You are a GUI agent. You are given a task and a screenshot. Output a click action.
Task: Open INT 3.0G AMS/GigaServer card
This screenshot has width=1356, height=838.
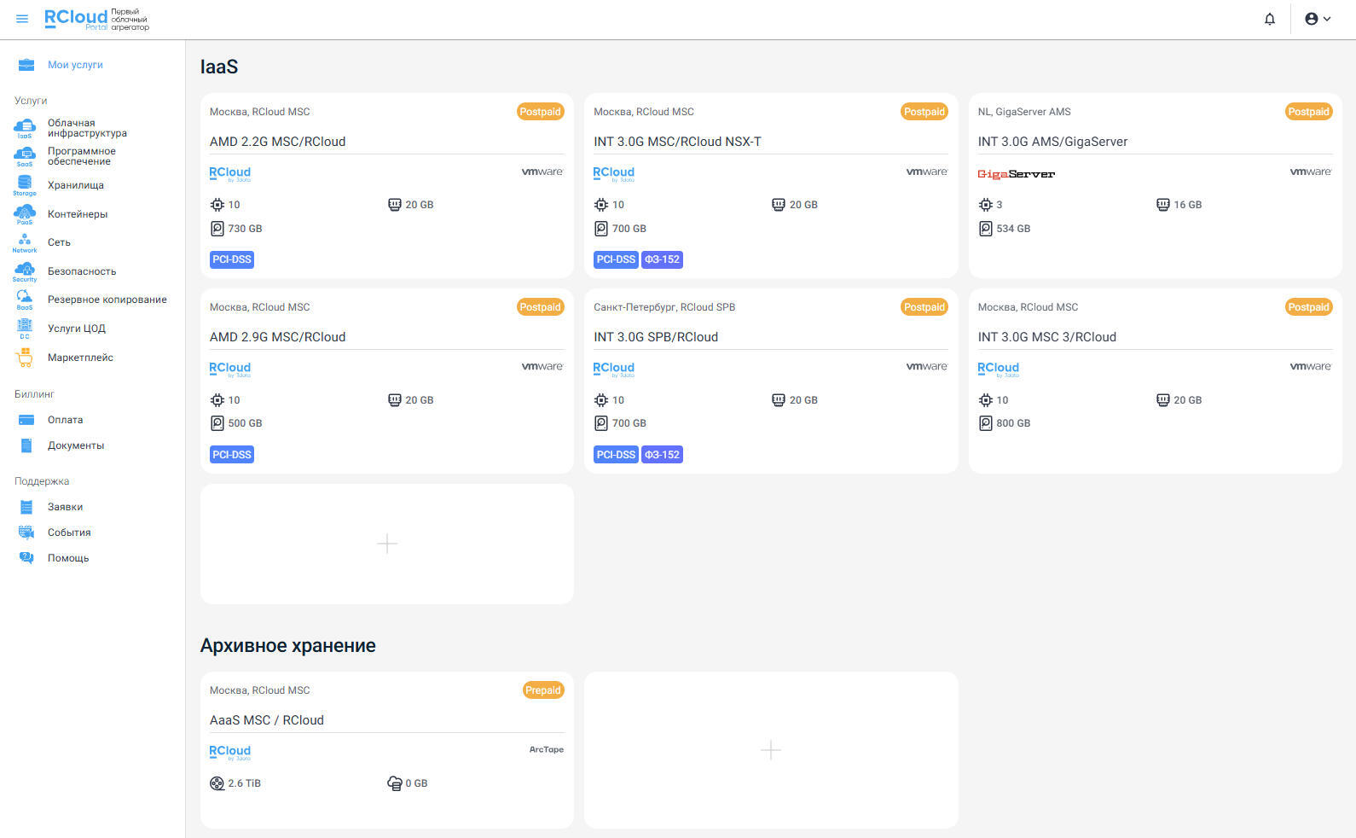coord(1052,142)
